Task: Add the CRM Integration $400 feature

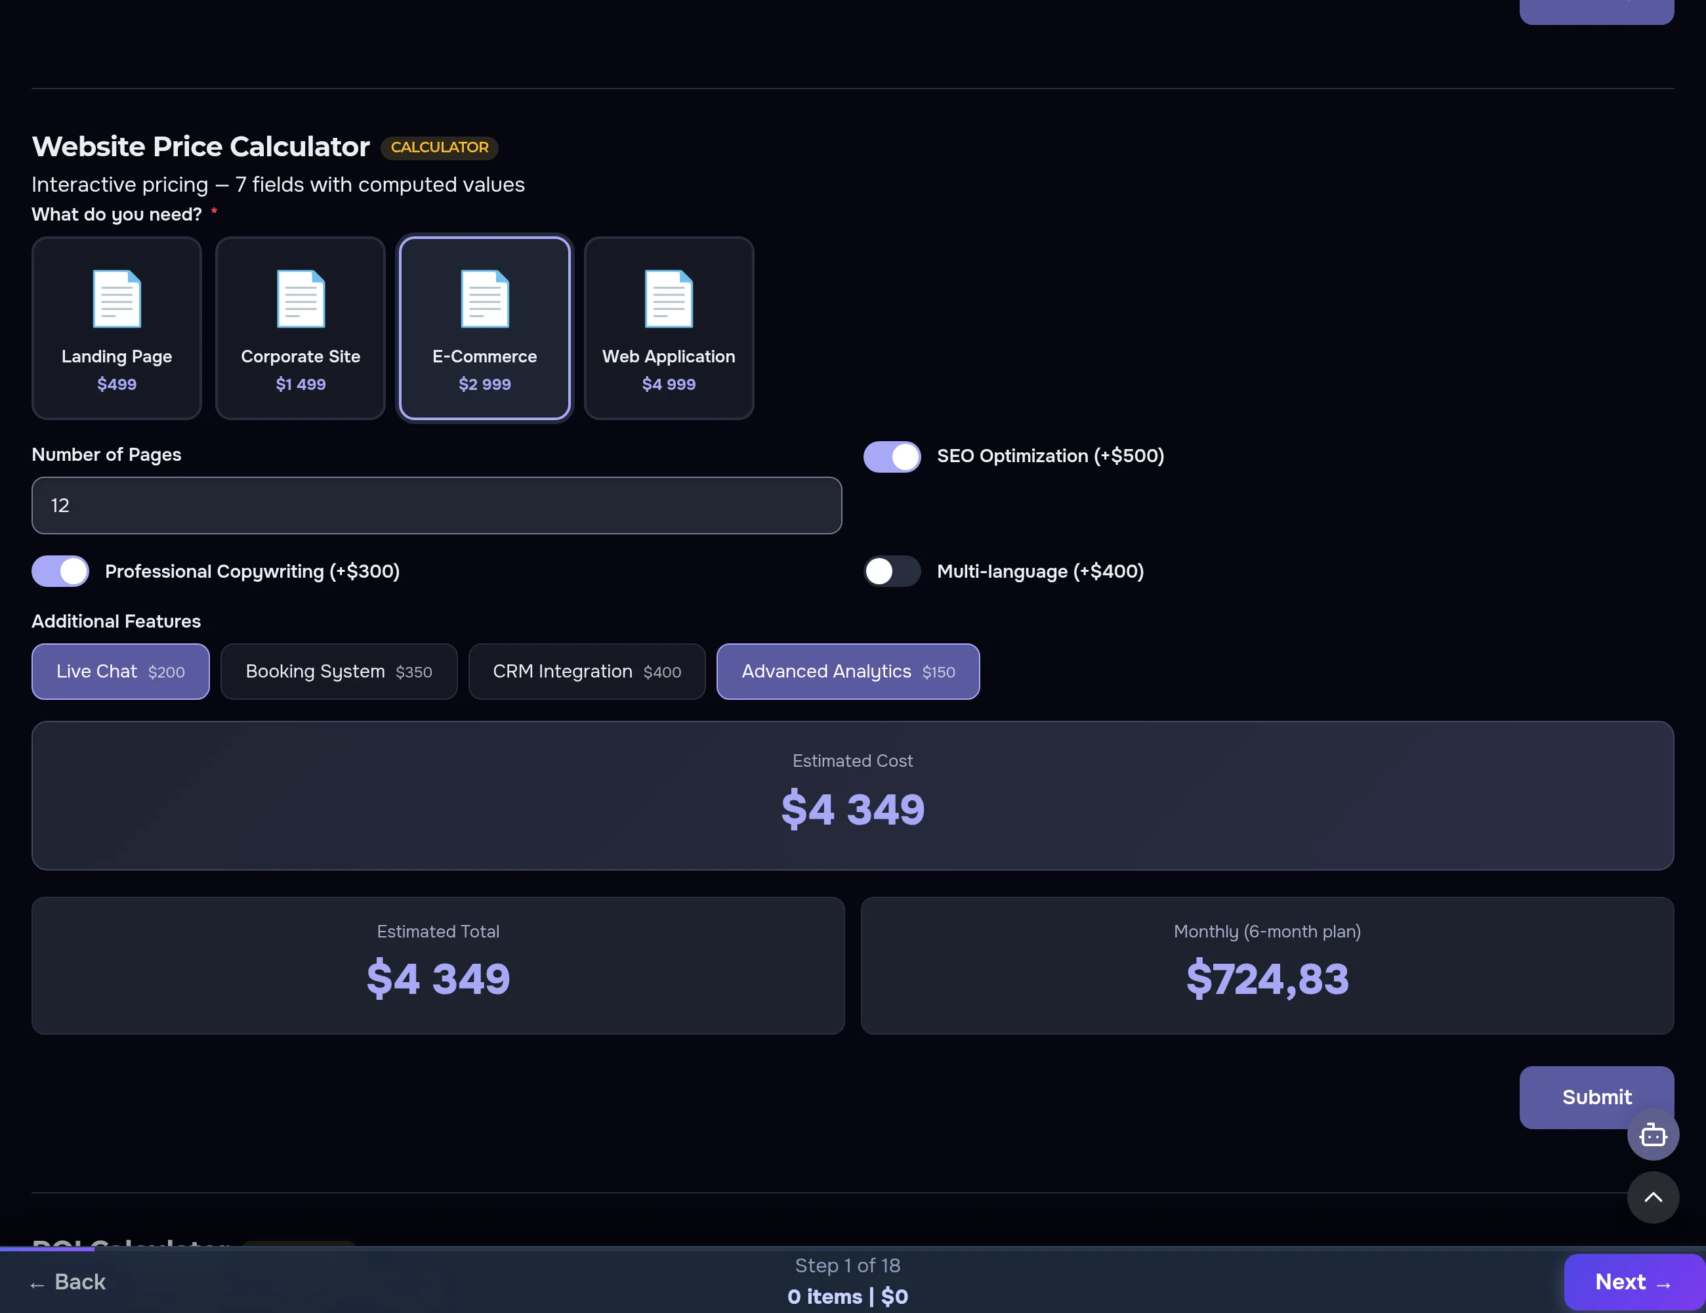Action: 587,672
